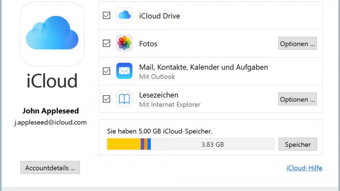Image resolution: width=340 pixels, height=191 pixels.
Task: Click the blue segment of storage bar
Action: [x=149, y=144]
